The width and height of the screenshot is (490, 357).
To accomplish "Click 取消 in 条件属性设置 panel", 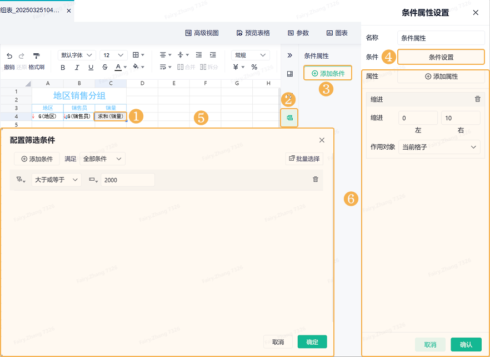I will pyautogui.click(x=430, y=345).
